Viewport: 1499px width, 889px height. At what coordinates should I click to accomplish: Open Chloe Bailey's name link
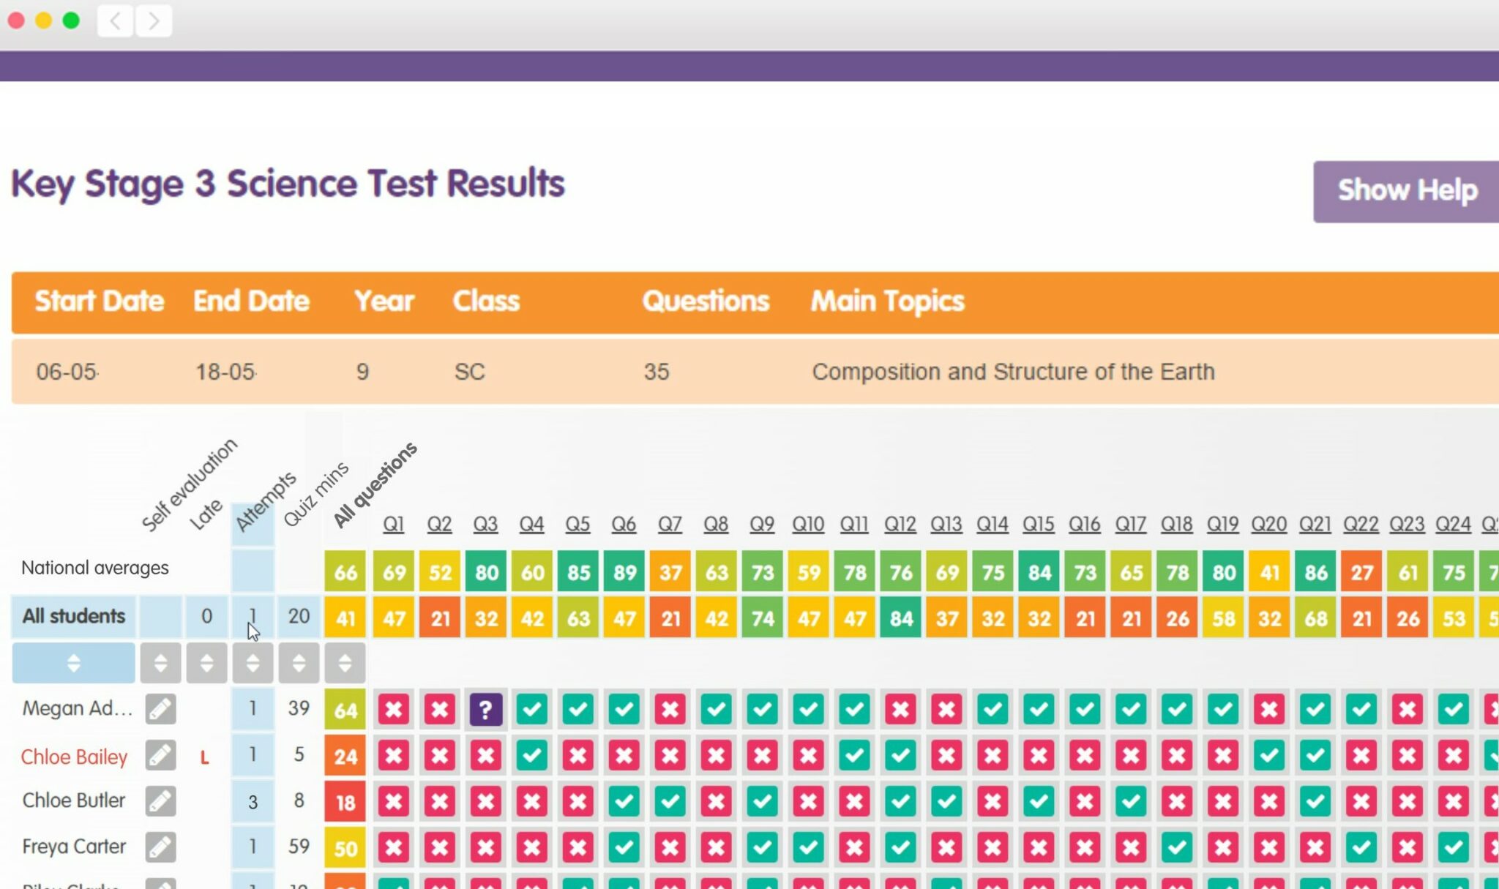[72, 757]
